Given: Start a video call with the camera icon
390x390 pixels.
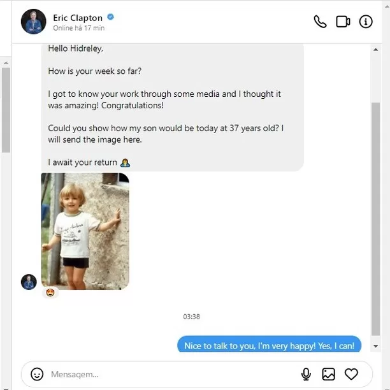Looking at the screenshot, I should (x=343, y=22).
